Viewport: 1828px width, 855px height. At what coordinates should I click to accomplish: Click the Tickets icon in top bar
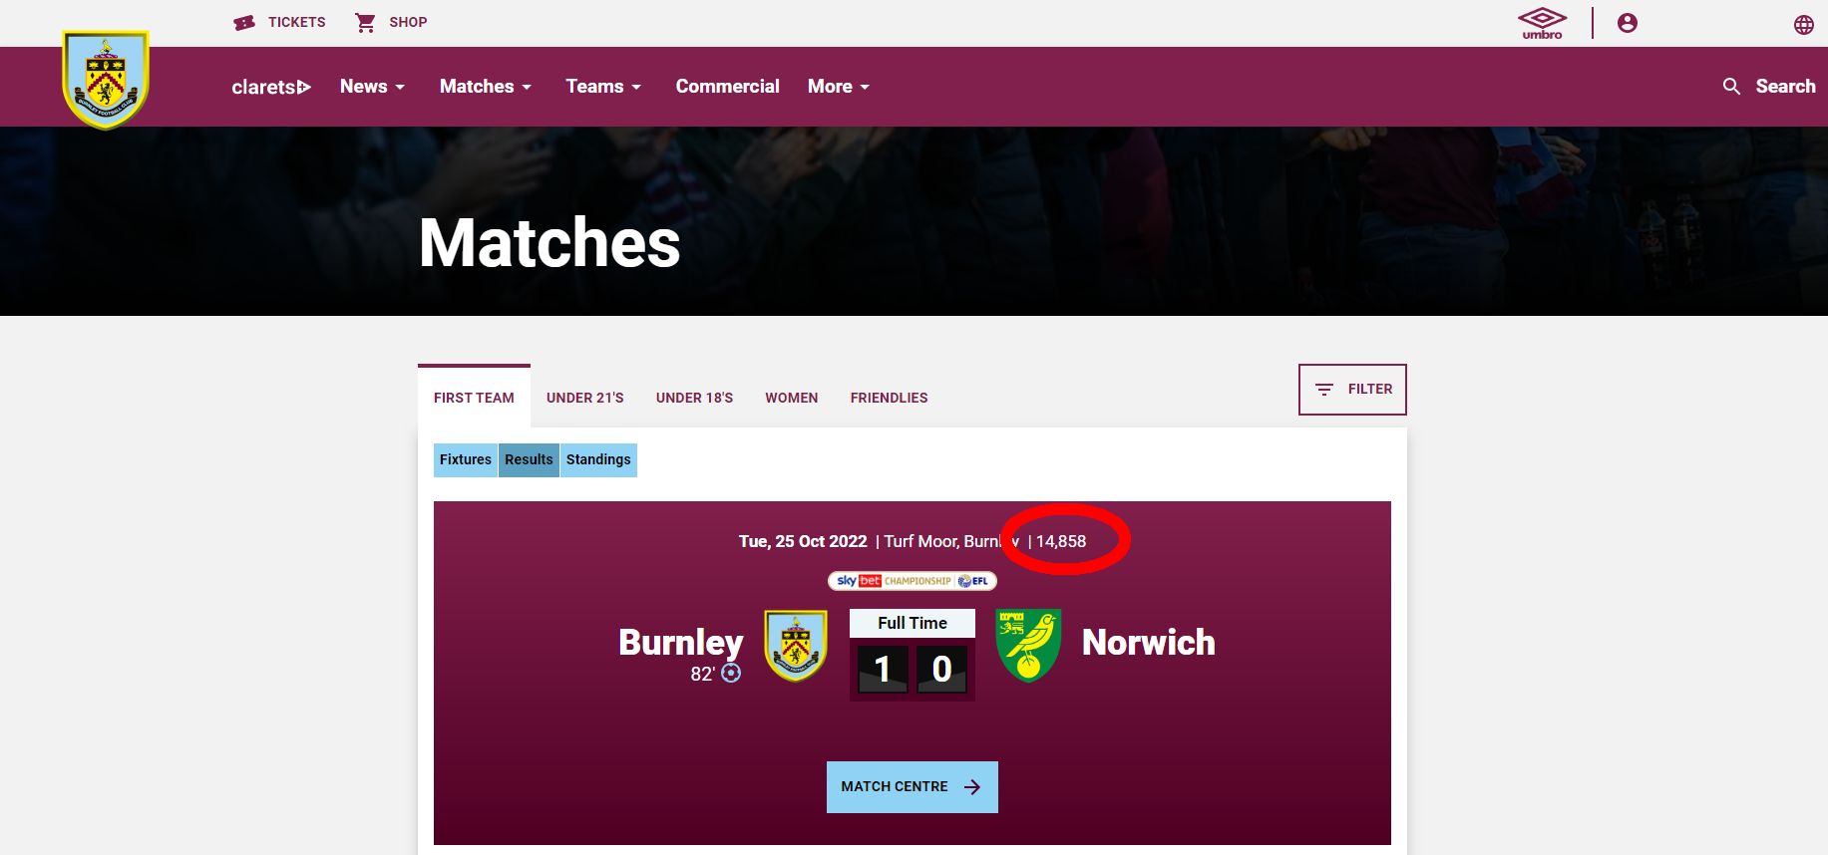[244, 22]
